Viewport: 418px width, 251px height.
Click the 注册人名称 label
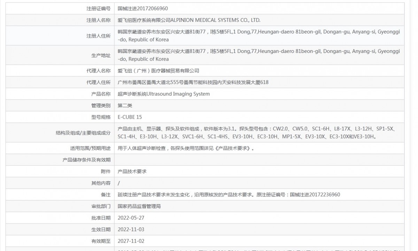pos(99,20)
